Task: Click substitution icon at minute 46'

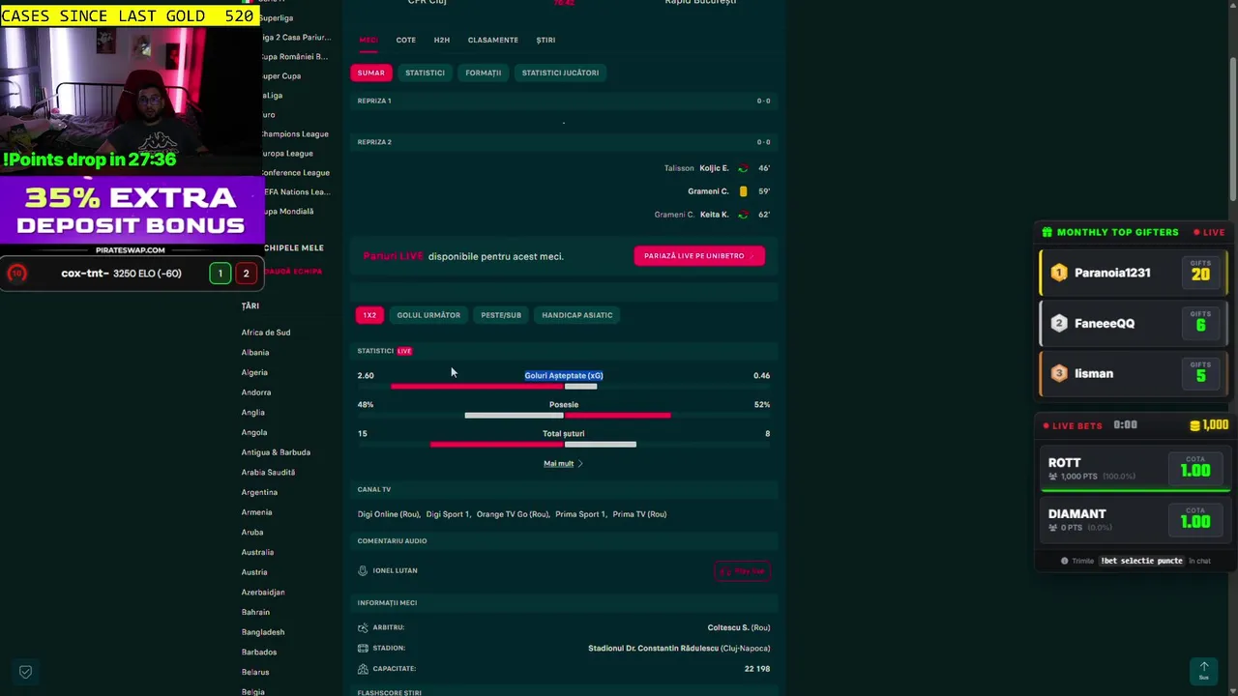Action: tap(743, 168)
